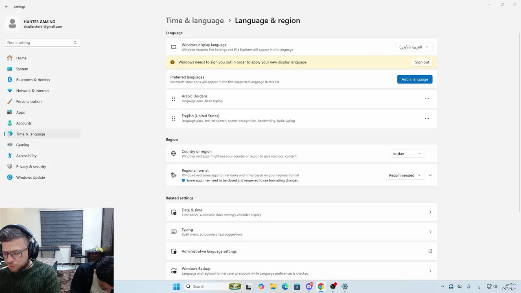The height and width of the screenshot is (293, 521).
Task: Open the Windows display language dropdown
Action: (414, 47)
